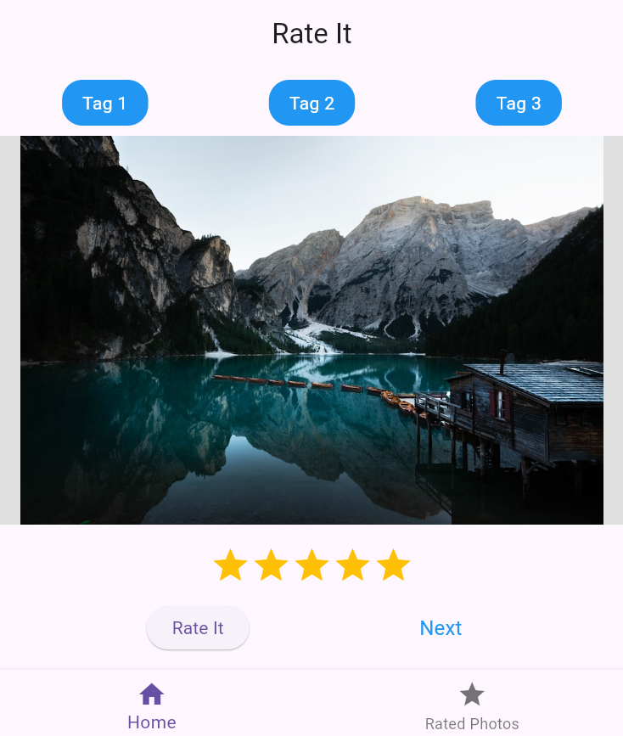The width and height of the screenshot is (623, 736).
Task: Set rating to two stars
Action: point(272,565)
